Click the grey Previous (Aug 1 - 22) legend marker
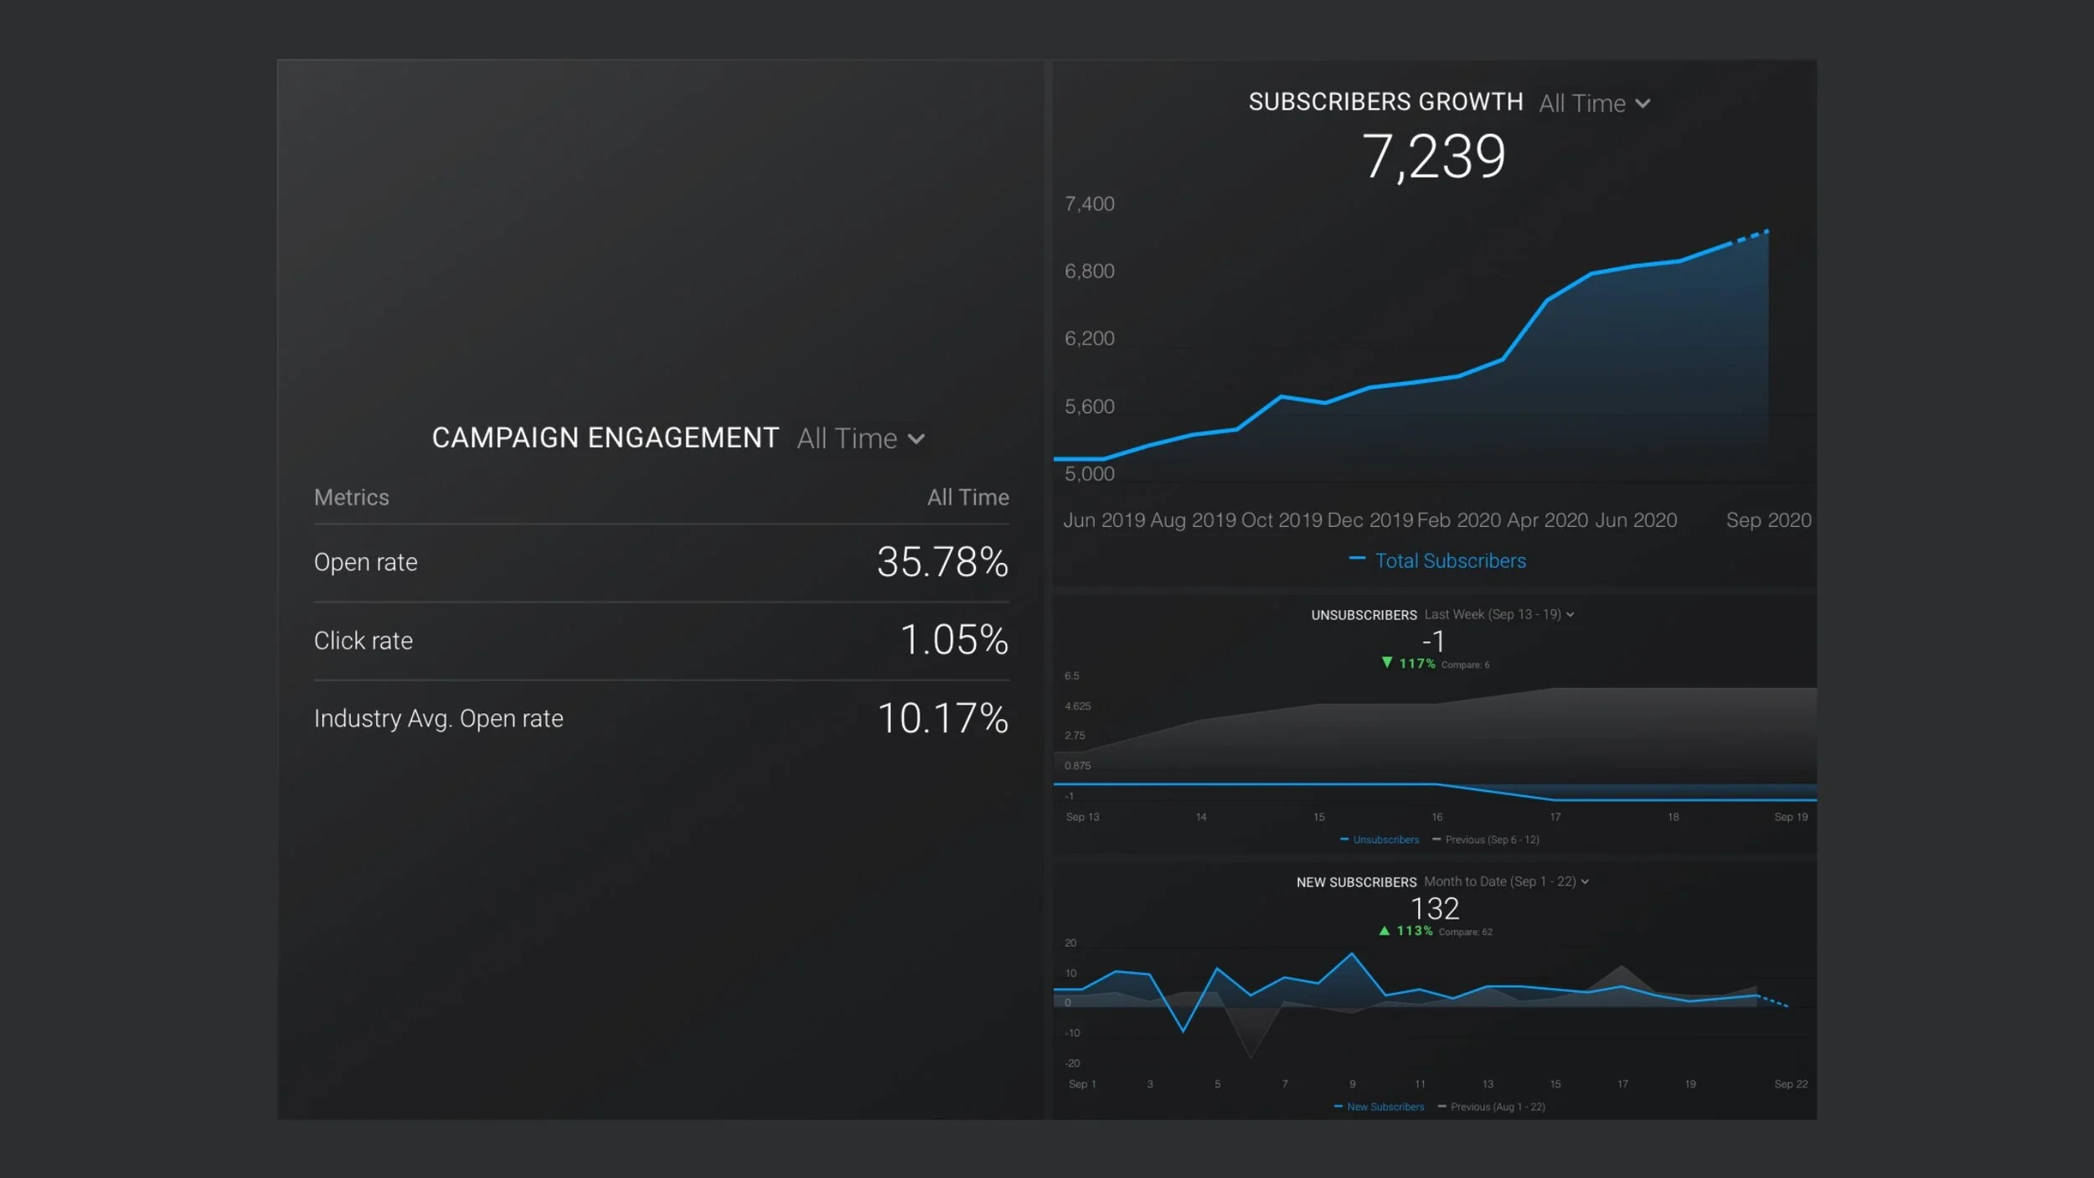Screen dimensions: 2094x1178 pyautogui.click(x=1442, y=1107)
